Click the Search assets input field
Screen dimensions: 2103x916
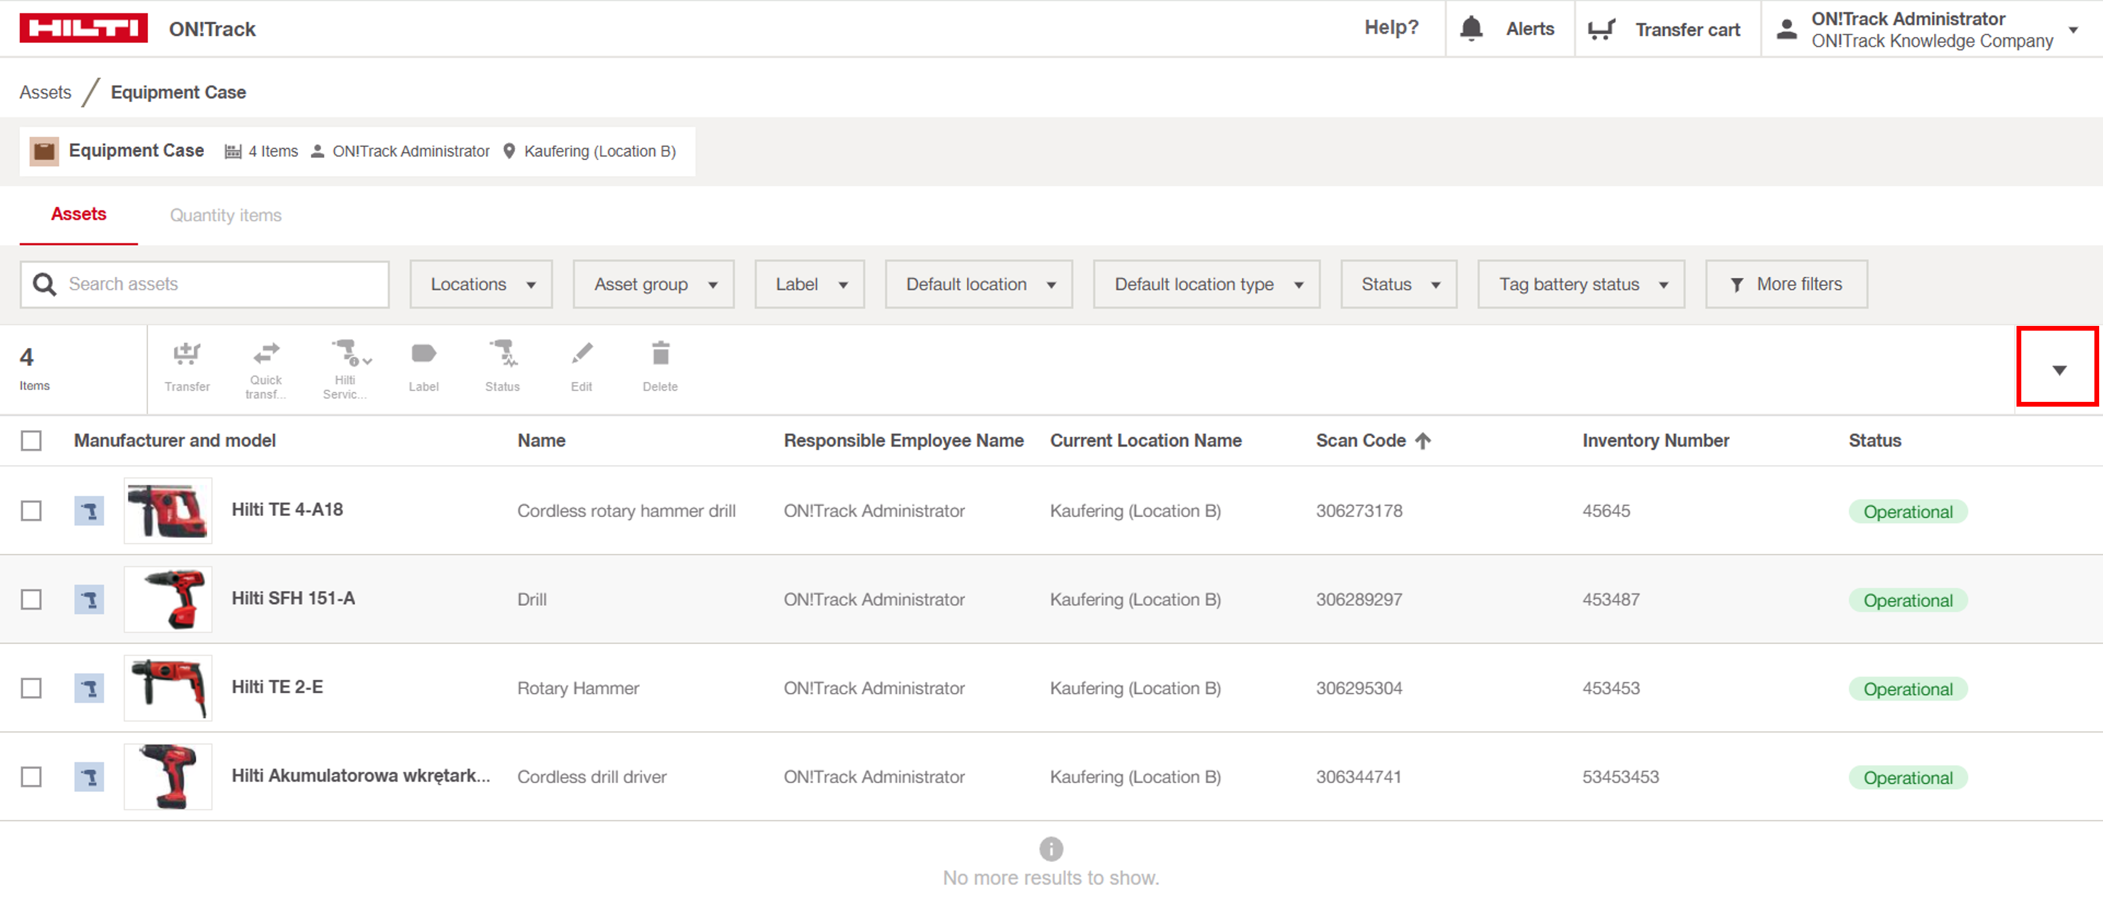click(x=205, y=284)
